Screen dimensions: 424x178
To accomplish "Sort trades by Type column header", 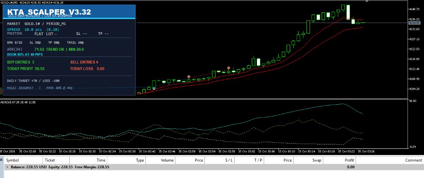I will 126,160.
